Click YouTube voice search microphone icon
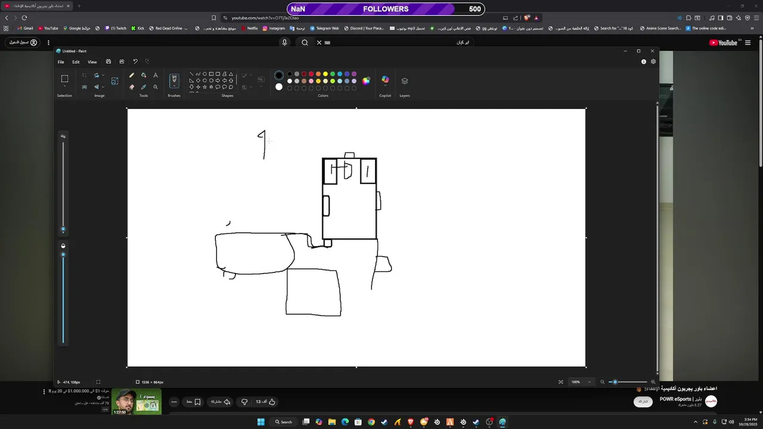The height and width of the screenshot is (429, 763). (x=284, y=42)
